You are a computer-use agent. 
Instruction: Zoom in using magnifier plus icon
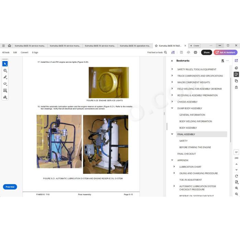click(x=237, y=188)
